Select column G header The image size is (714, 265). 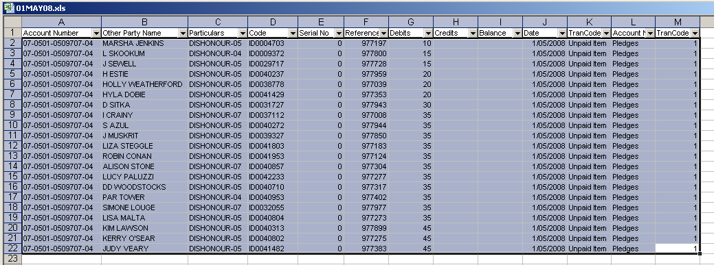pos(411,22)
